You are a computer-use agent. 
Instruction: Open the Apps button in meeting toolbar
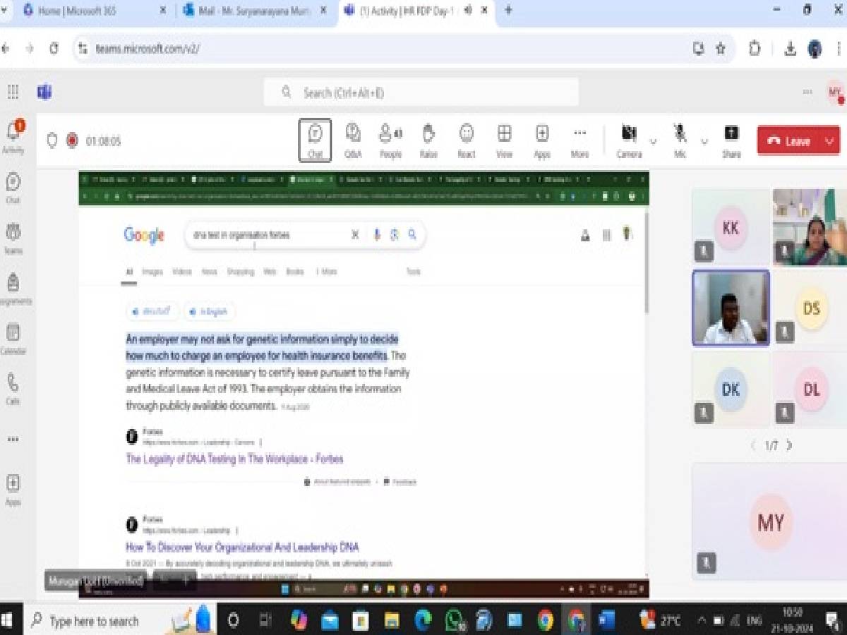(x=541, y=140)
